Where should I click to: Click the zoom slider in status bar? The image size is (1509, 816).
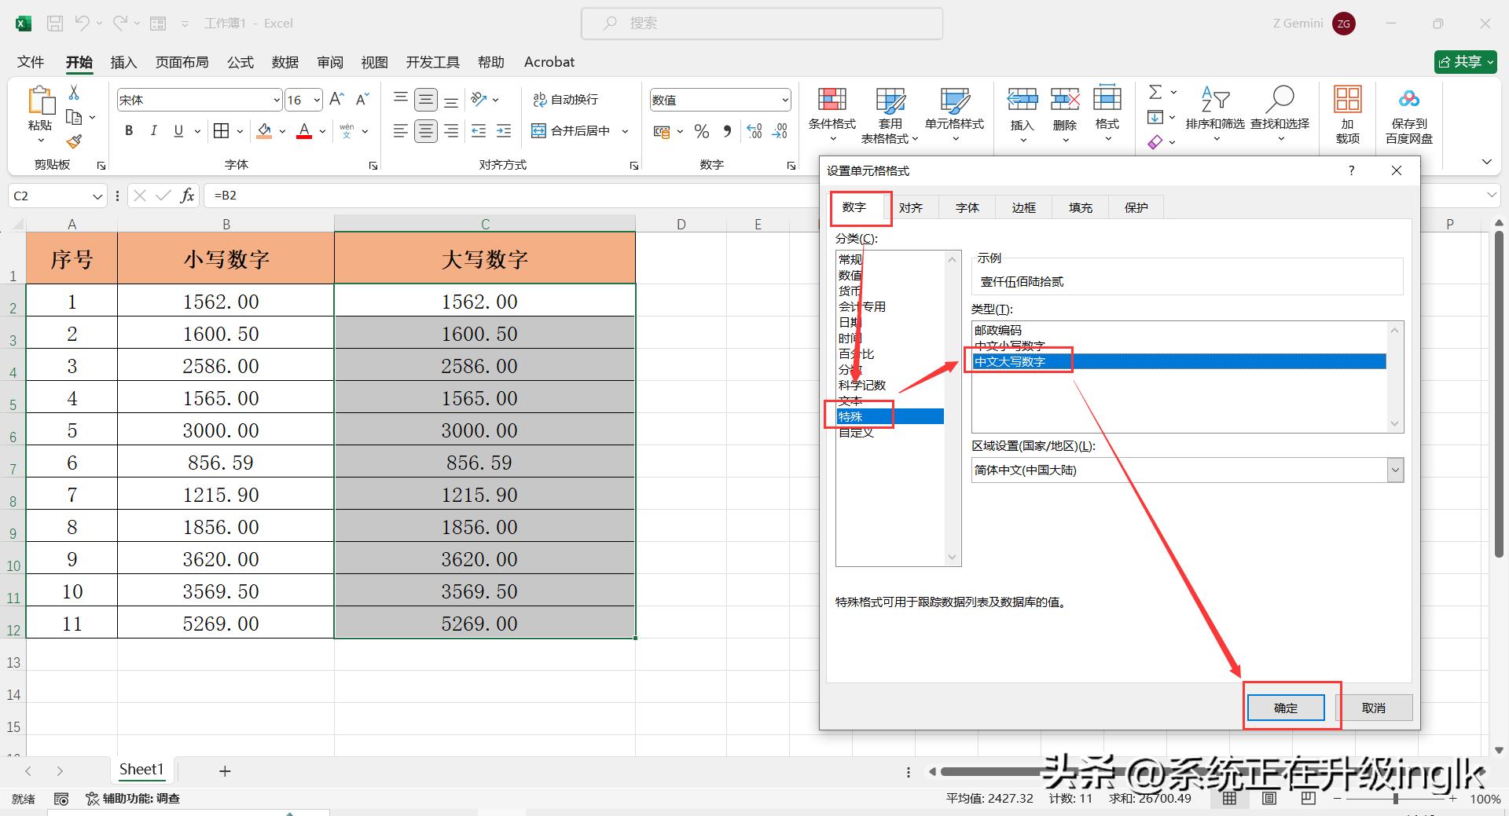[x=1395, y=799]
